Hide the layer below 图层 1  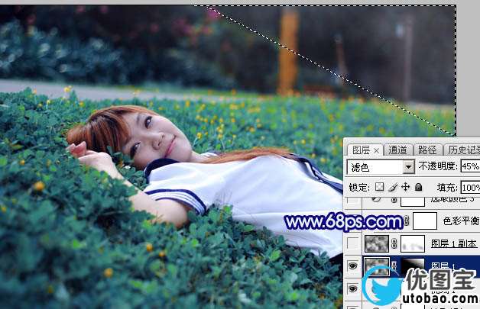352,288
